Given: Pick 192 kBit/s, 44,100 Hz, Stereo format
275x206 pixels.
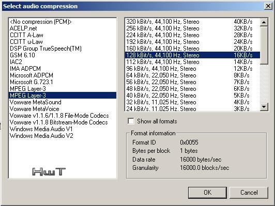Looking at the screenshot, I should coord(192,42).
